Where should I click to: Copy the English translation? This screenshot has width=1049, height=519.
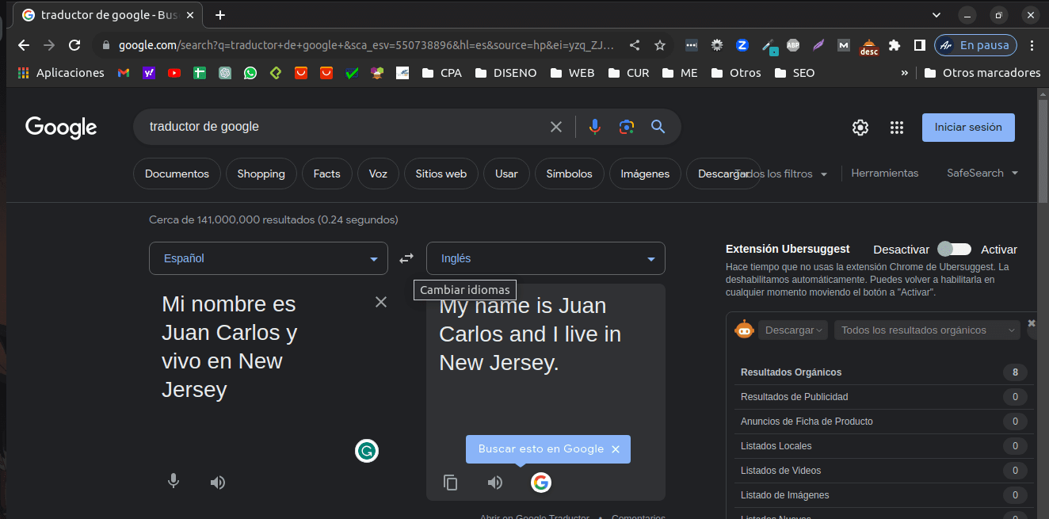(451, 483)
